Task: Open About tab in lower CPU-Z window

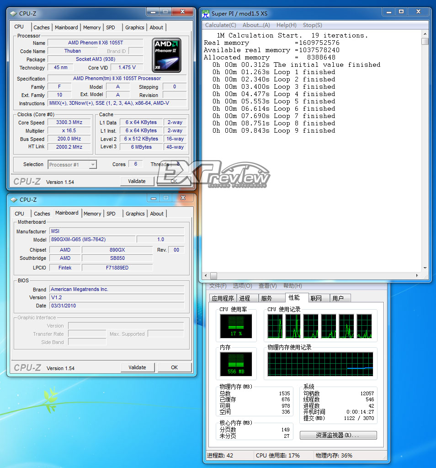Action: tap(157, 214)
